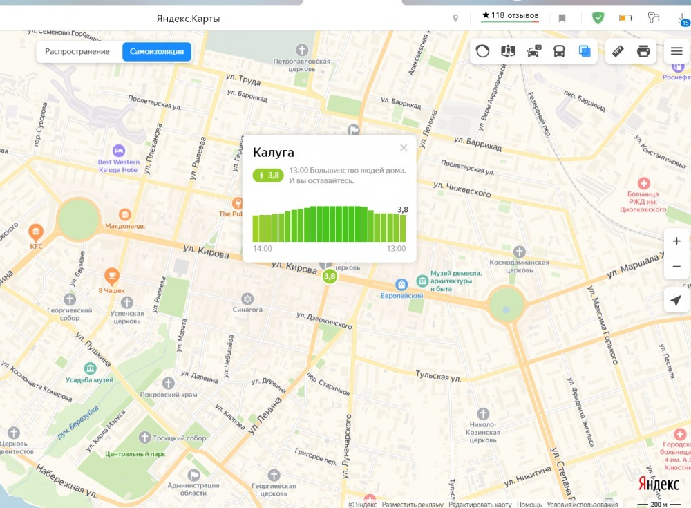Viewport: 691px width, 508px height.
Task: Close the Калуга info popup
Action: 404,148
